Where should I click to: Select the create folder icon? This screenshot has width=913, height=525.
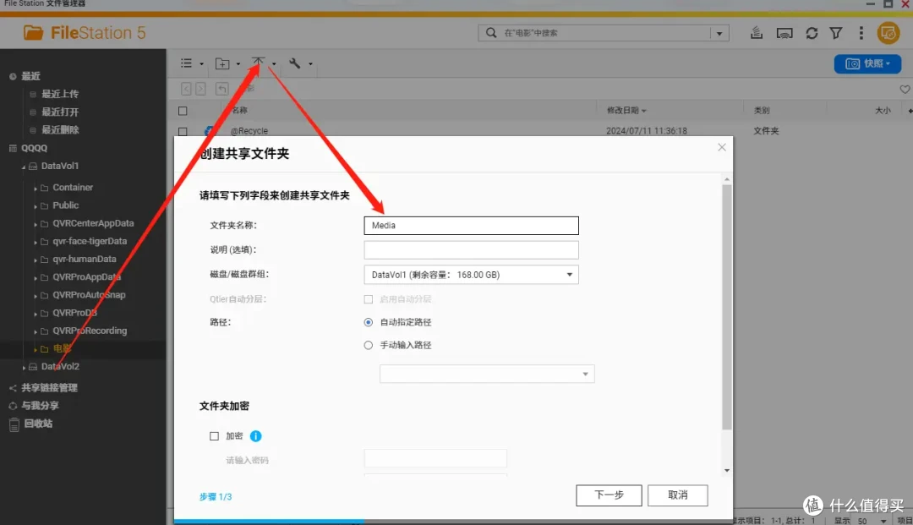coord(221,63)
